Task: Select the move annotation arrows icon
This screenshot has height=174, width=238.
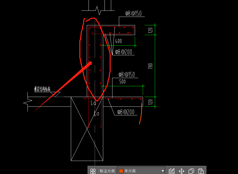Action: tap(182, 171)
